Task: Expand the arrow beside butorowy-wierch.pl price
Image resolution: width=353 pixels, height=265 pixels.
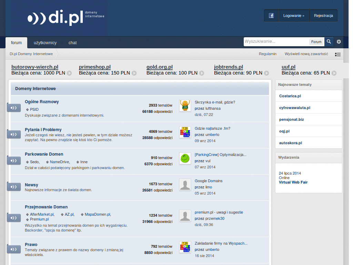Action: pyautogui.click(x=70, y=73)
